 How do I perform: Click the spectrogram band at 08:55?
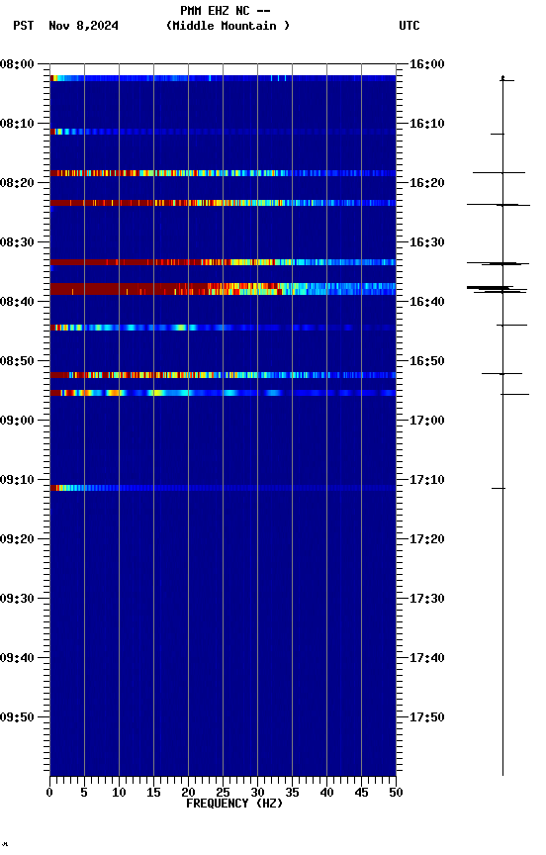(223, 393)
